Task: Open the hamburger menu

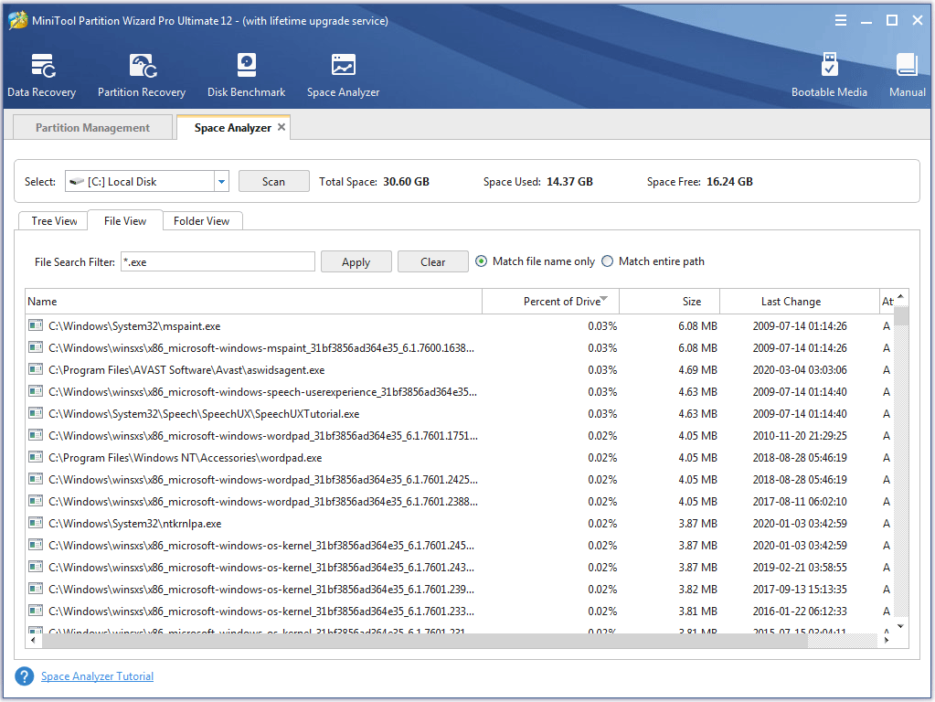Action: pyautogui.click(x=840, y=20)
